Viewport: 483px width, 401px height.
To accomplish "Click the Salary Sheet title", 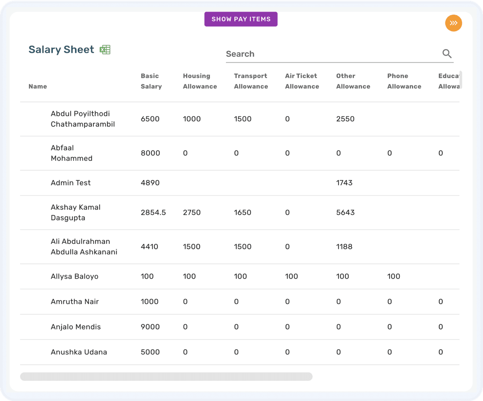I will click(61, 49).
